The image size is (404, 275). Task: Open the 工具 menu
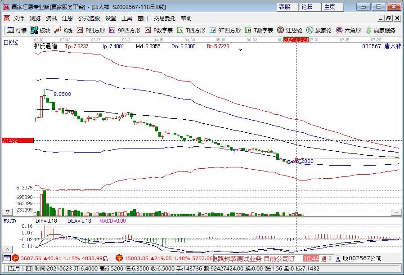click(x=127, y=18)
